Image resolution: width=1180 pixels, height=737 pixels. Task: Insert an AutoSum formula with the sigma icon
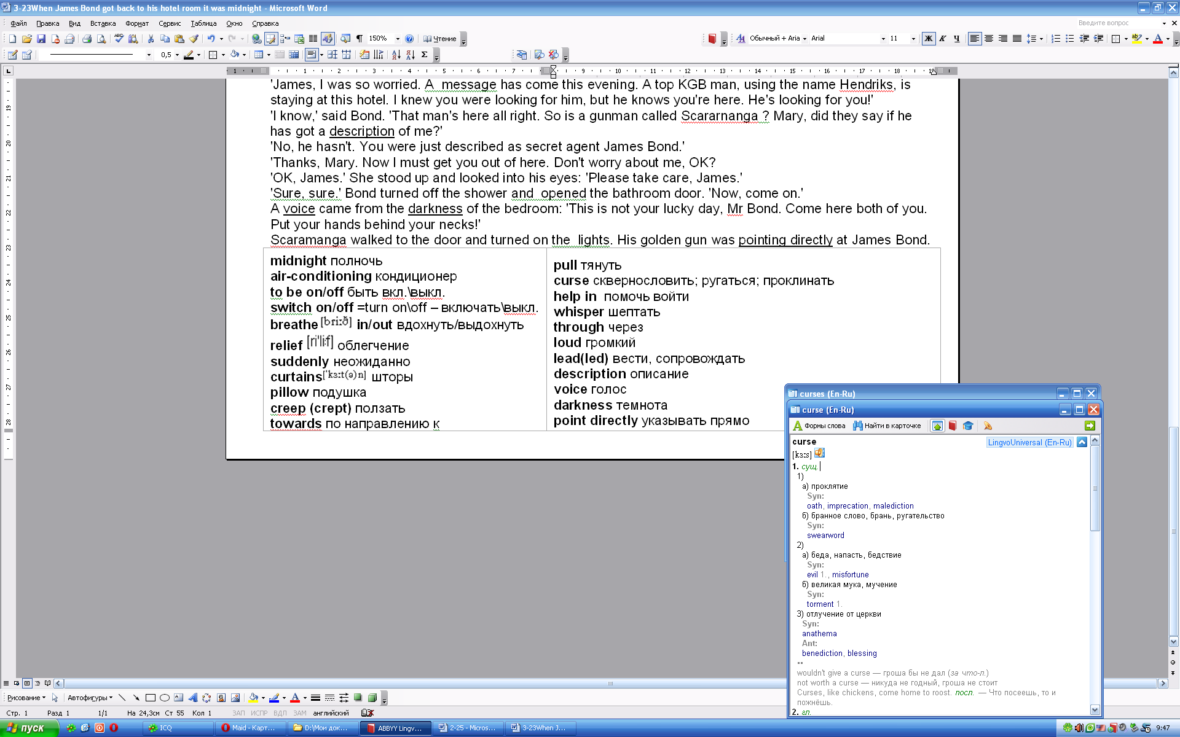(425, 55)
